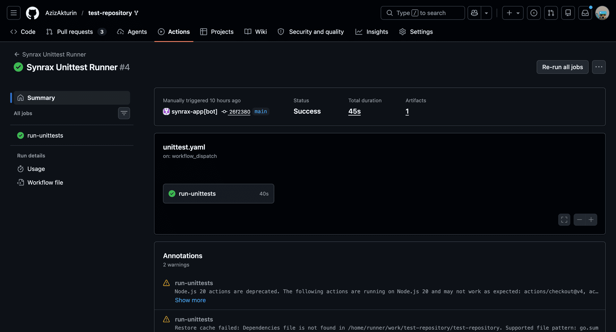
Task: Open the notifications inbox
Action: coord(585,13)
